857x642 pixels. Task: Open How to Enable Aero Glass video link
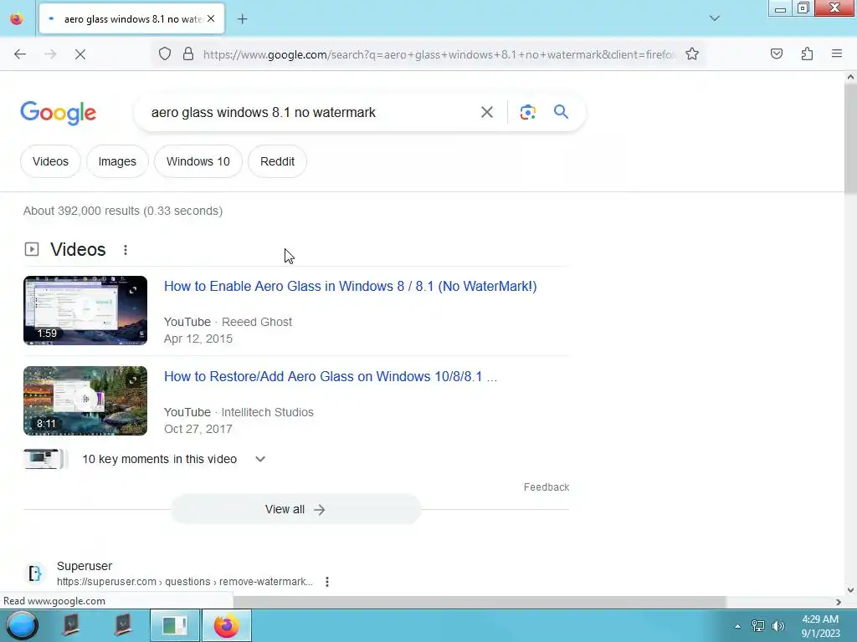(x=351, y=286)
